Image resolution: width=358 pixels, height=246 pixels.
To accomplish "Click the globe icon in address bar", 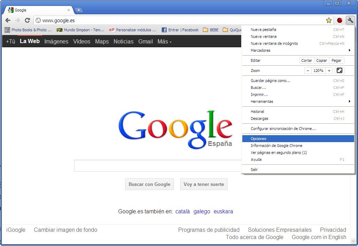I will 38,20.
